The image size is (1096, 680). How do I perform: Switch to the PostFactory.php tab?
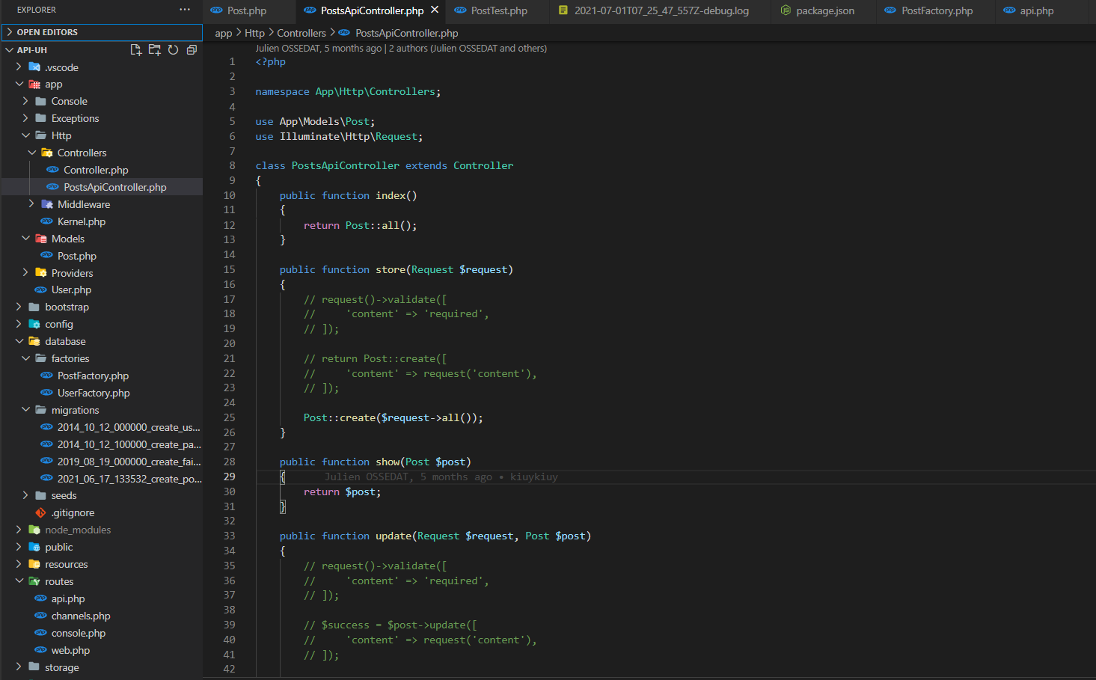tap(937, 10)
